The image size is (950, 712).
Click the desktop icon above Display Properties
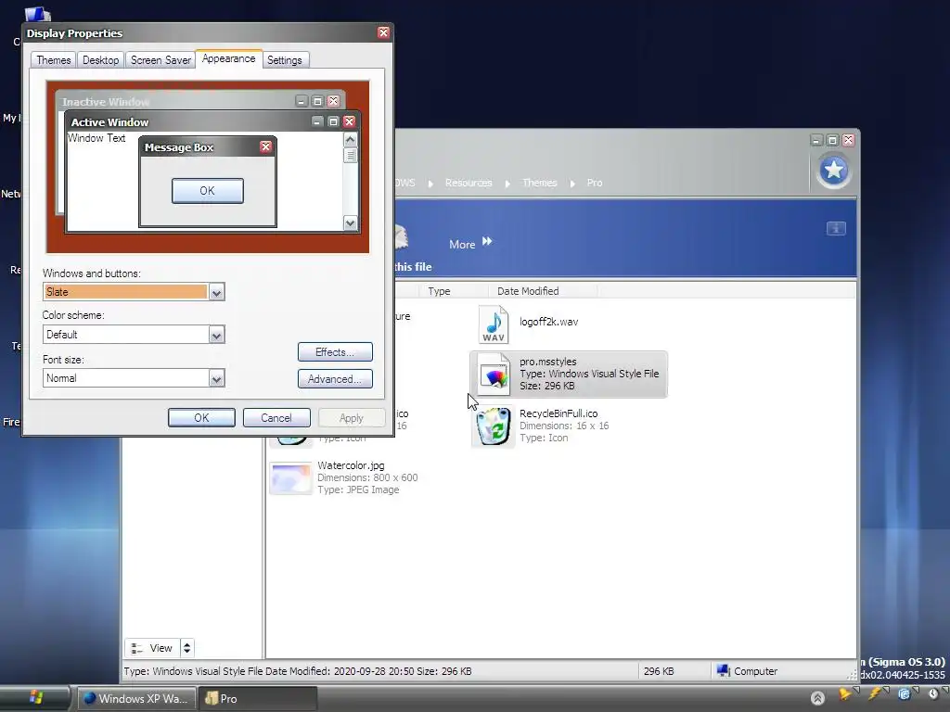[x=37, y=13]
